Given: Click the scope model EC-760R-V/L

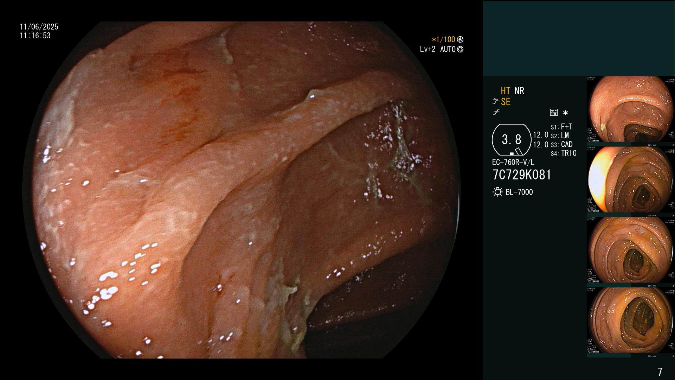Looking at the screenshot, I should point(513,162).
